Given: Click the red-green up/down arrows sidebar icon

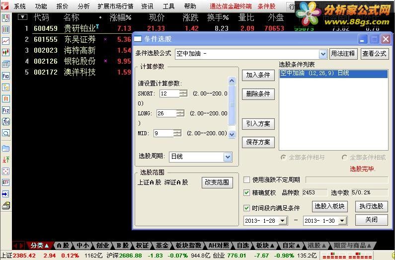Looking at the screenshot, I should [6, 160].
